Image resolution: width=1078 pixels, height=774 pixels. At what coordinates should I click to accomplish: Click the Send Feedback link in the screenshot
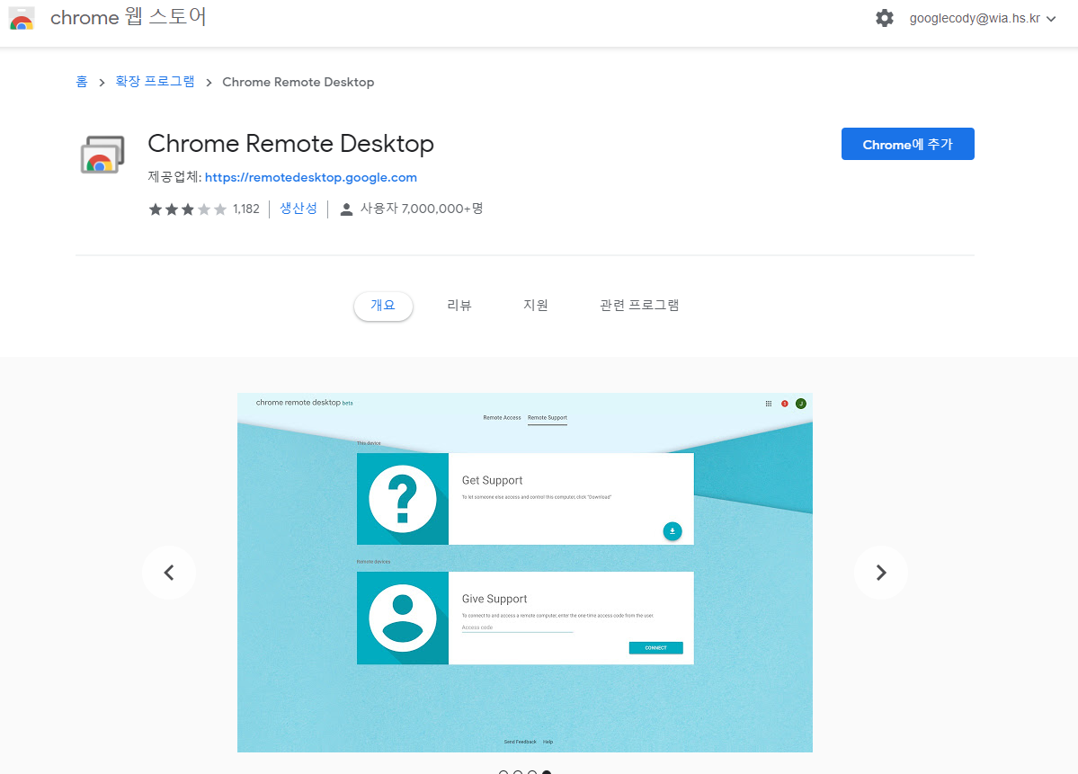[x=520, y=742]
